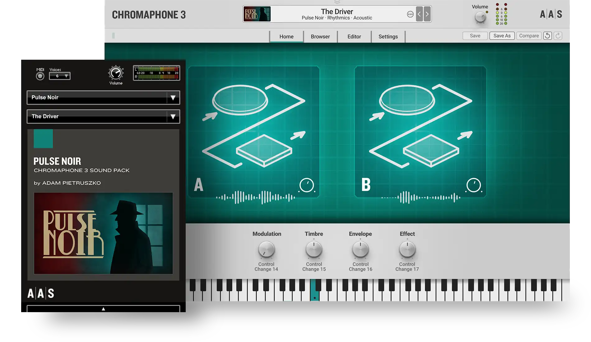Click the Timbre macro knob
The image size is (591, 342).
point(314,250)
